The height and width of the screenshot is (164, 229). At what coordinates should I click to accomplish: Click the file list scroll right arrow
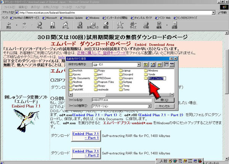click(x=173, y=95)
